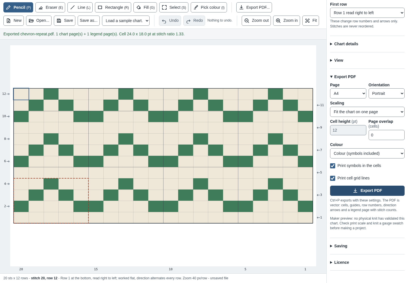The height and width of the screenshot is (283, 408).
Task: Open the Colour mode dropdown
Action: (x=367, y=153)
